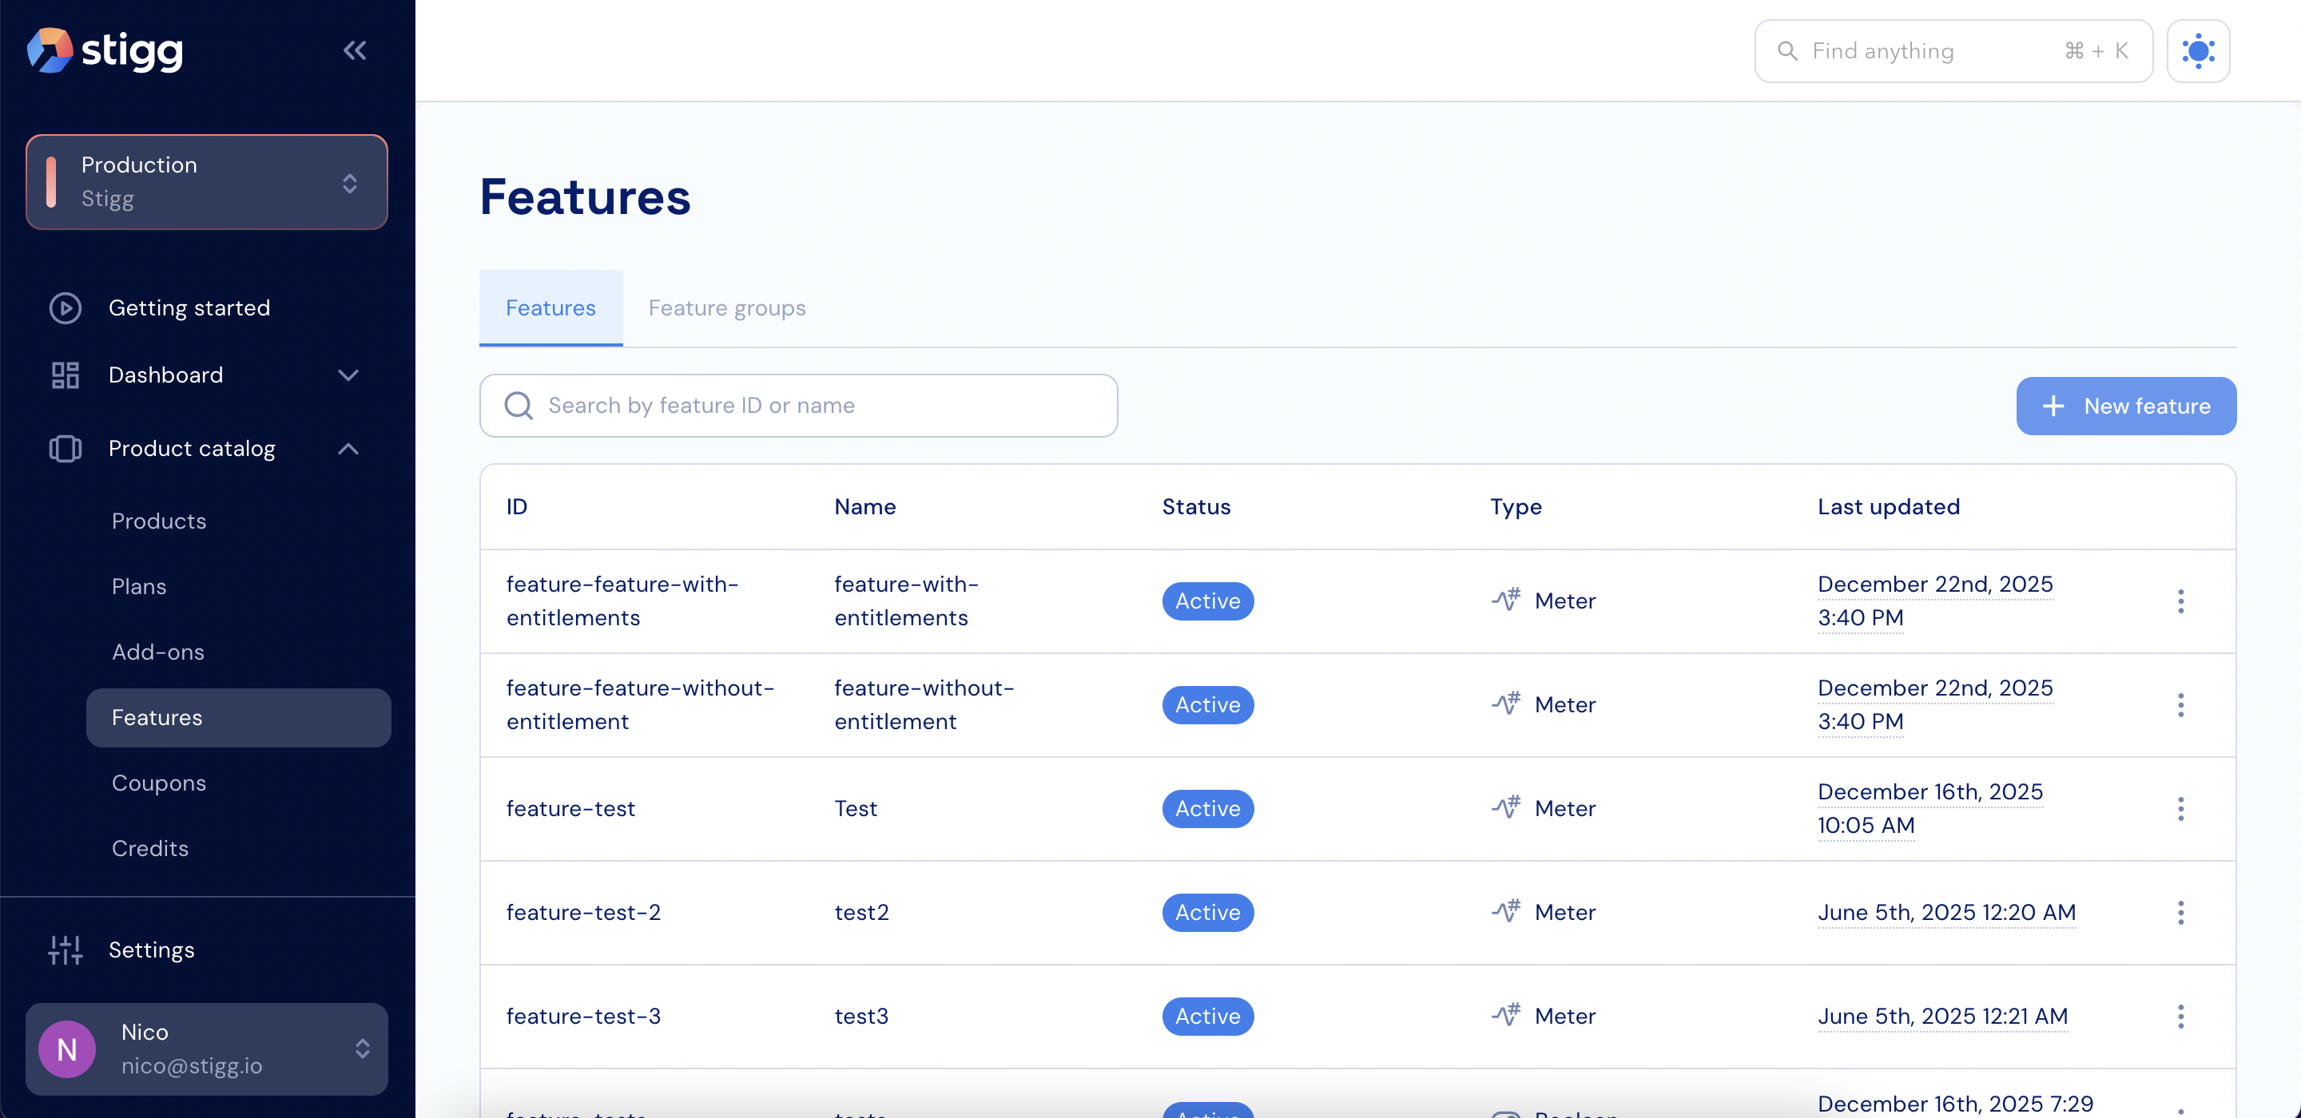Open the Plans sidebar link
2301x1118 pixels.
click(x=139, y=587)
